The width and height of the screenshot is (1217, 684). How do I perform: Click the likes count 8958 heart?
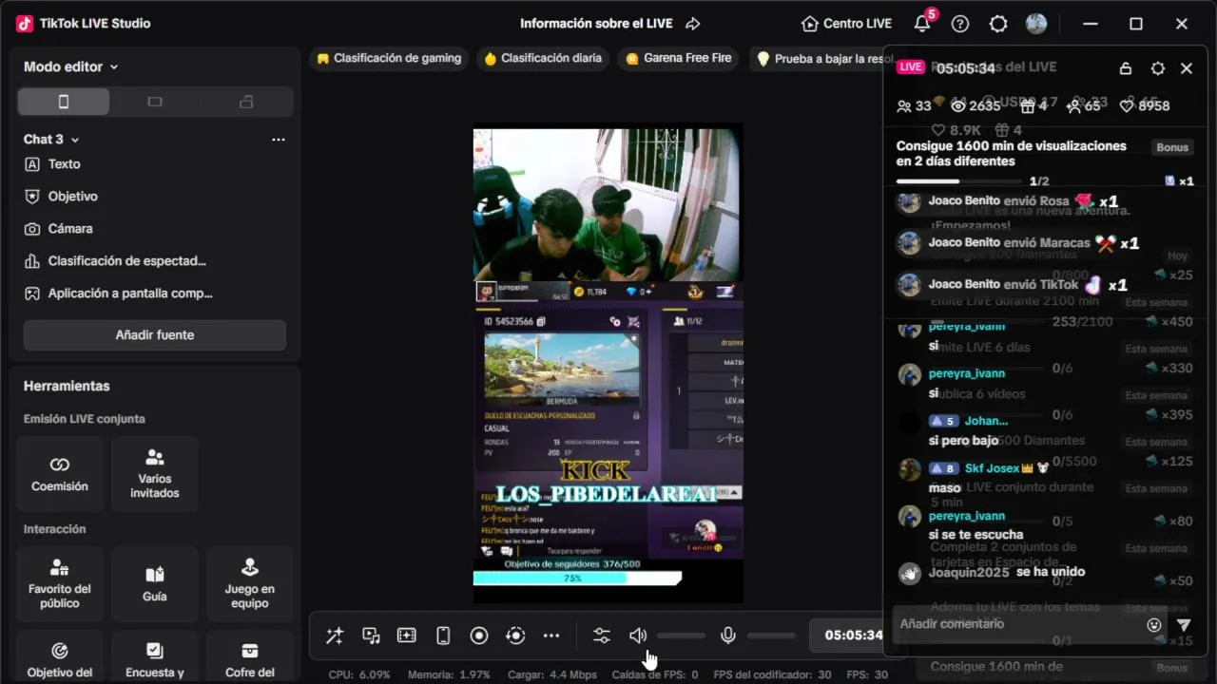(x=1127, y=106)
